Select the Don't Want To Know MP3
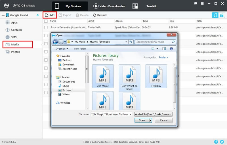Image resolution: width=227 pixels, height=145 pixels. [x=129, y=78]
